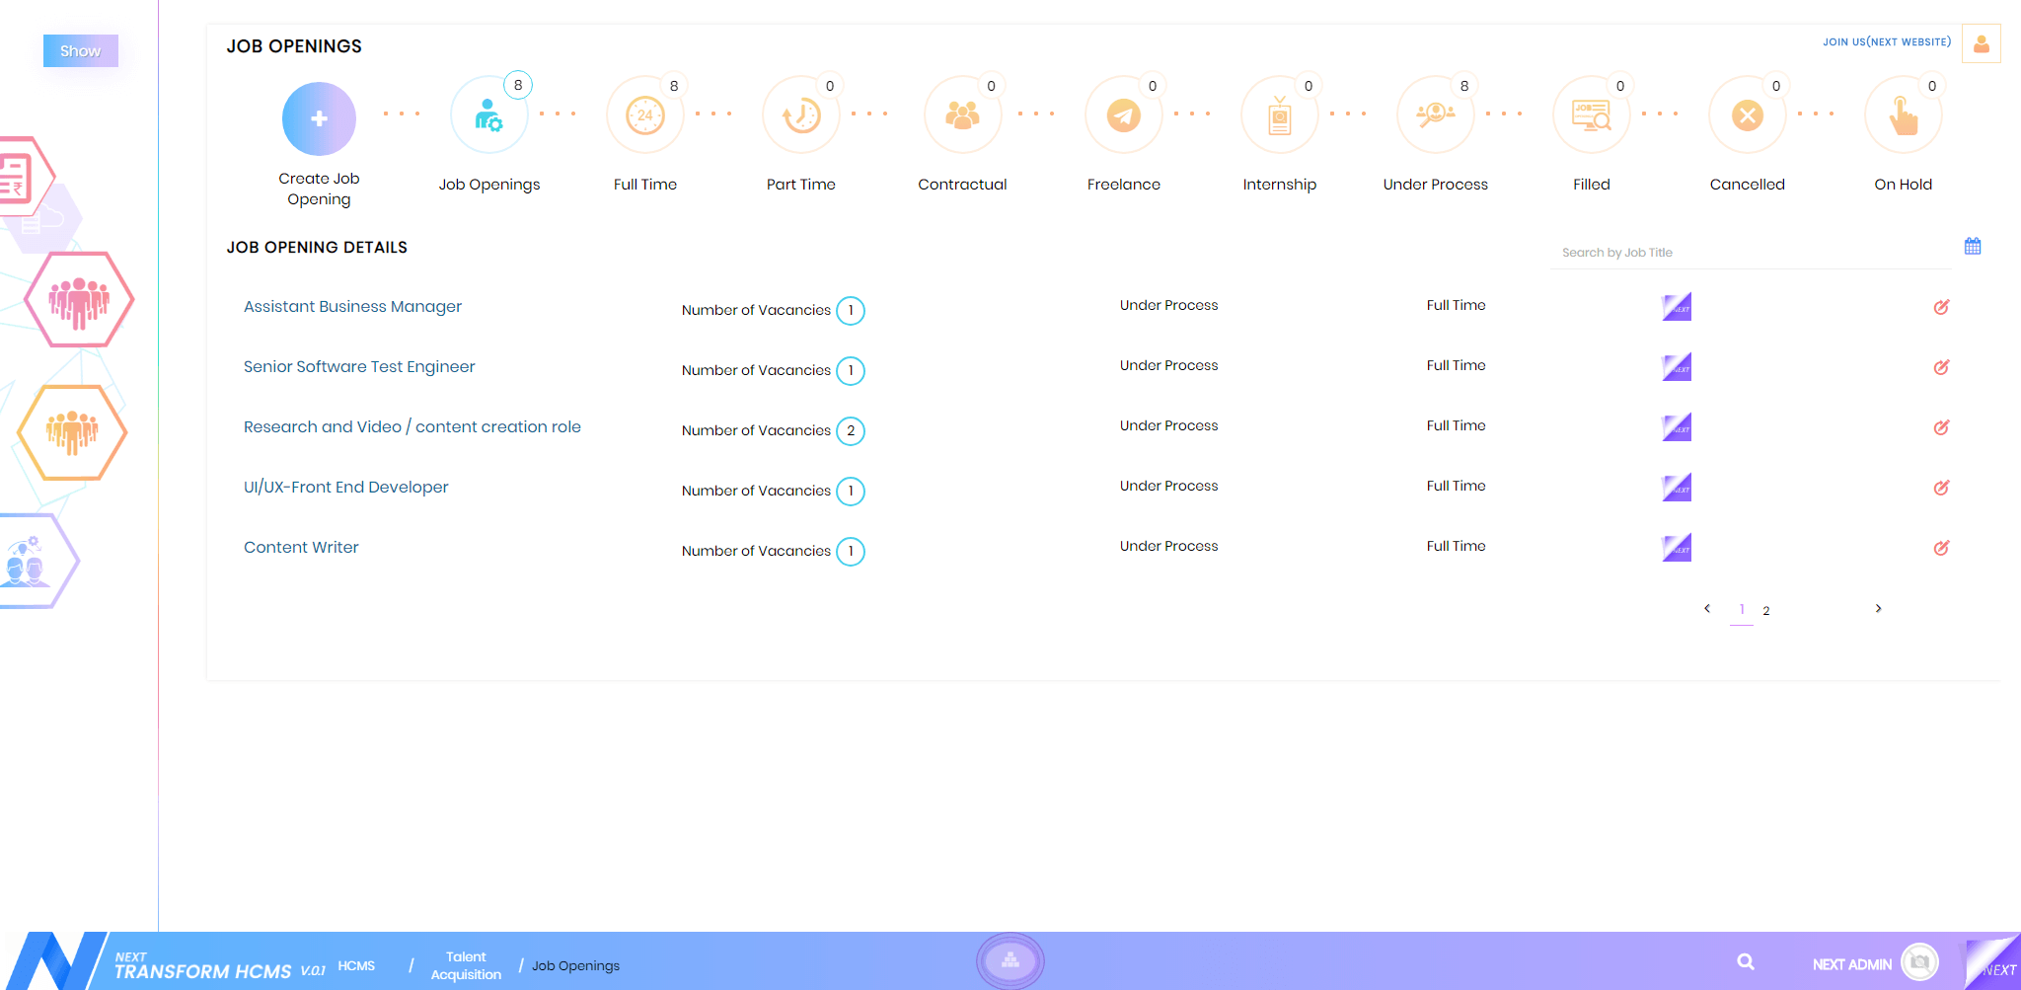2021x990 pixels.
Task: Select the On Hold filter icon
Action: (1903, 115)
